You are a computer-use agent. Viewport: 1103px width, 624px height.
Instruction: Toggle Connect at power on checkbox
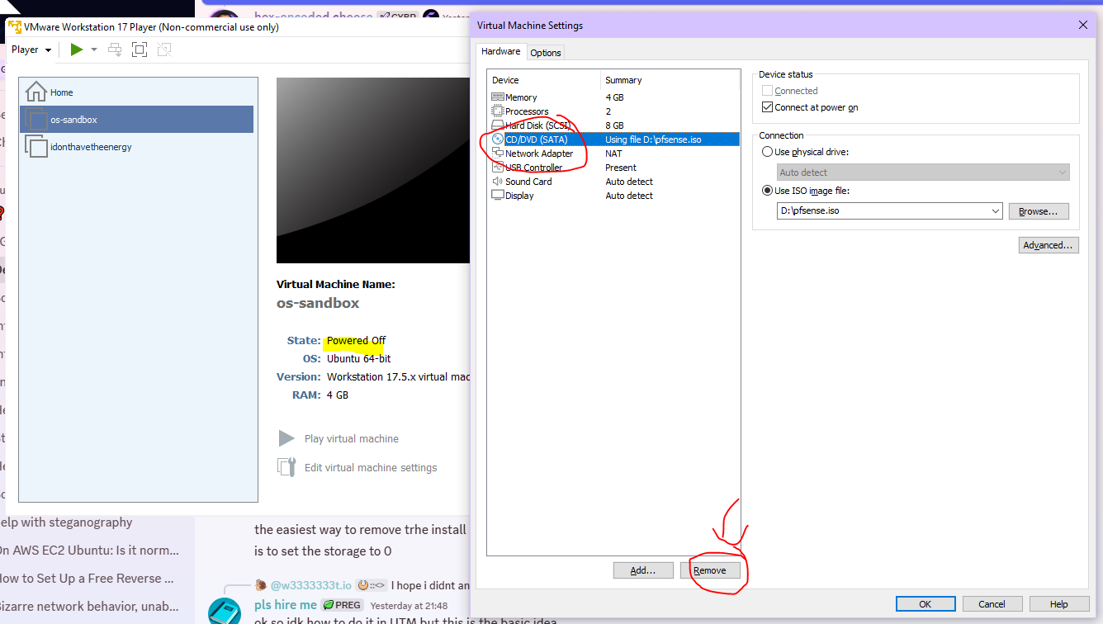768,107
